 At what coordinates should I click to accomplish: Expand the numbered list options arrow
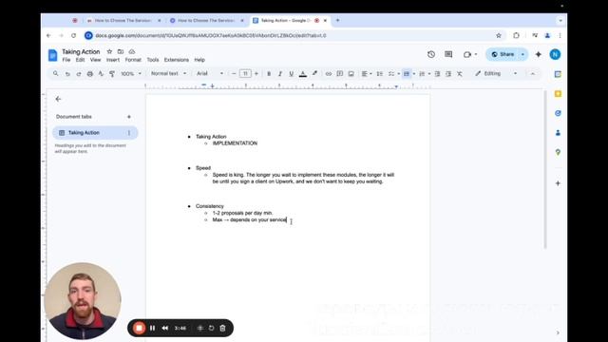pos(429,74)
